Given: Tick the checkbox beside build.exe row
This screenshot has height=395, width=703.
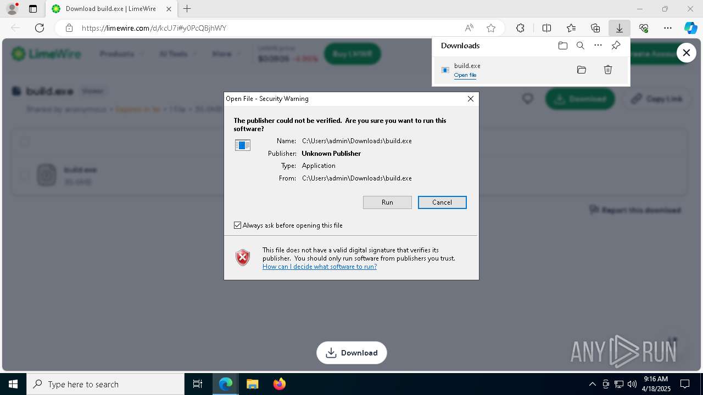Looking at the screenshot, I should point(25,176).
